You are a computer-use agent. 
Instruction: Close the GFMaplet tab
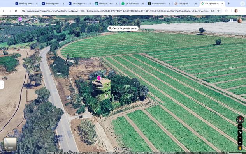click(x=196, y=4)
